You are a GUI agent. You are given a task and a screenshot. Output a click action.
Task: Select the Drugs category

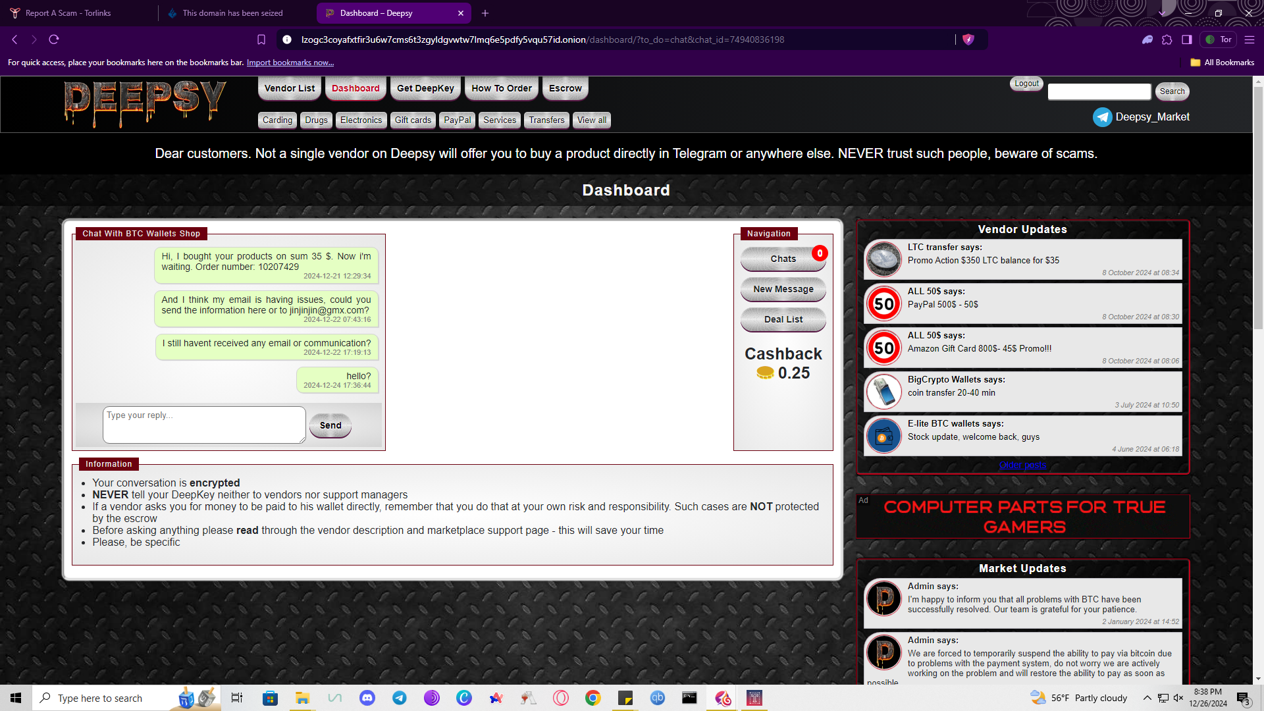tap(316, 120)
